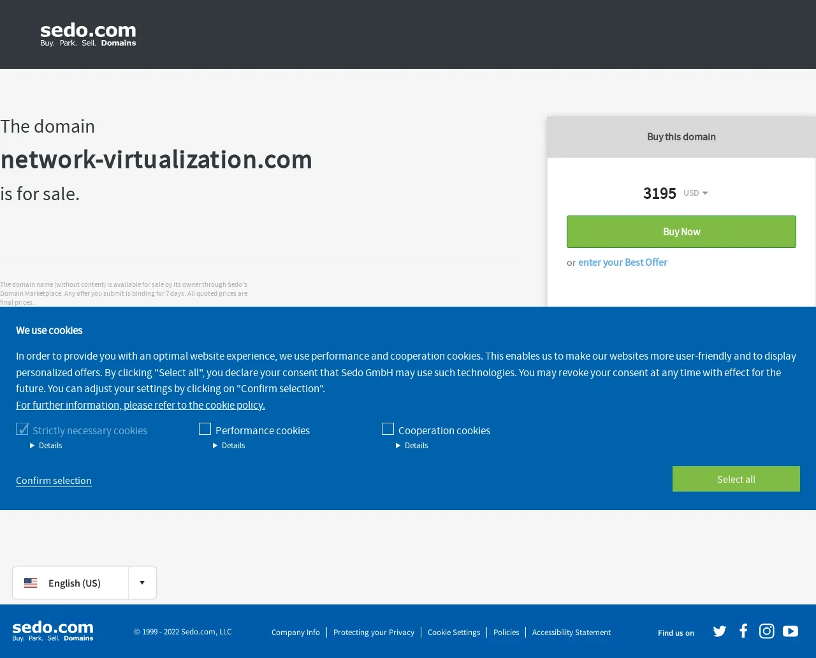
Task: Click the sedo.com logo in header
Action: click(x=88, y=34)
